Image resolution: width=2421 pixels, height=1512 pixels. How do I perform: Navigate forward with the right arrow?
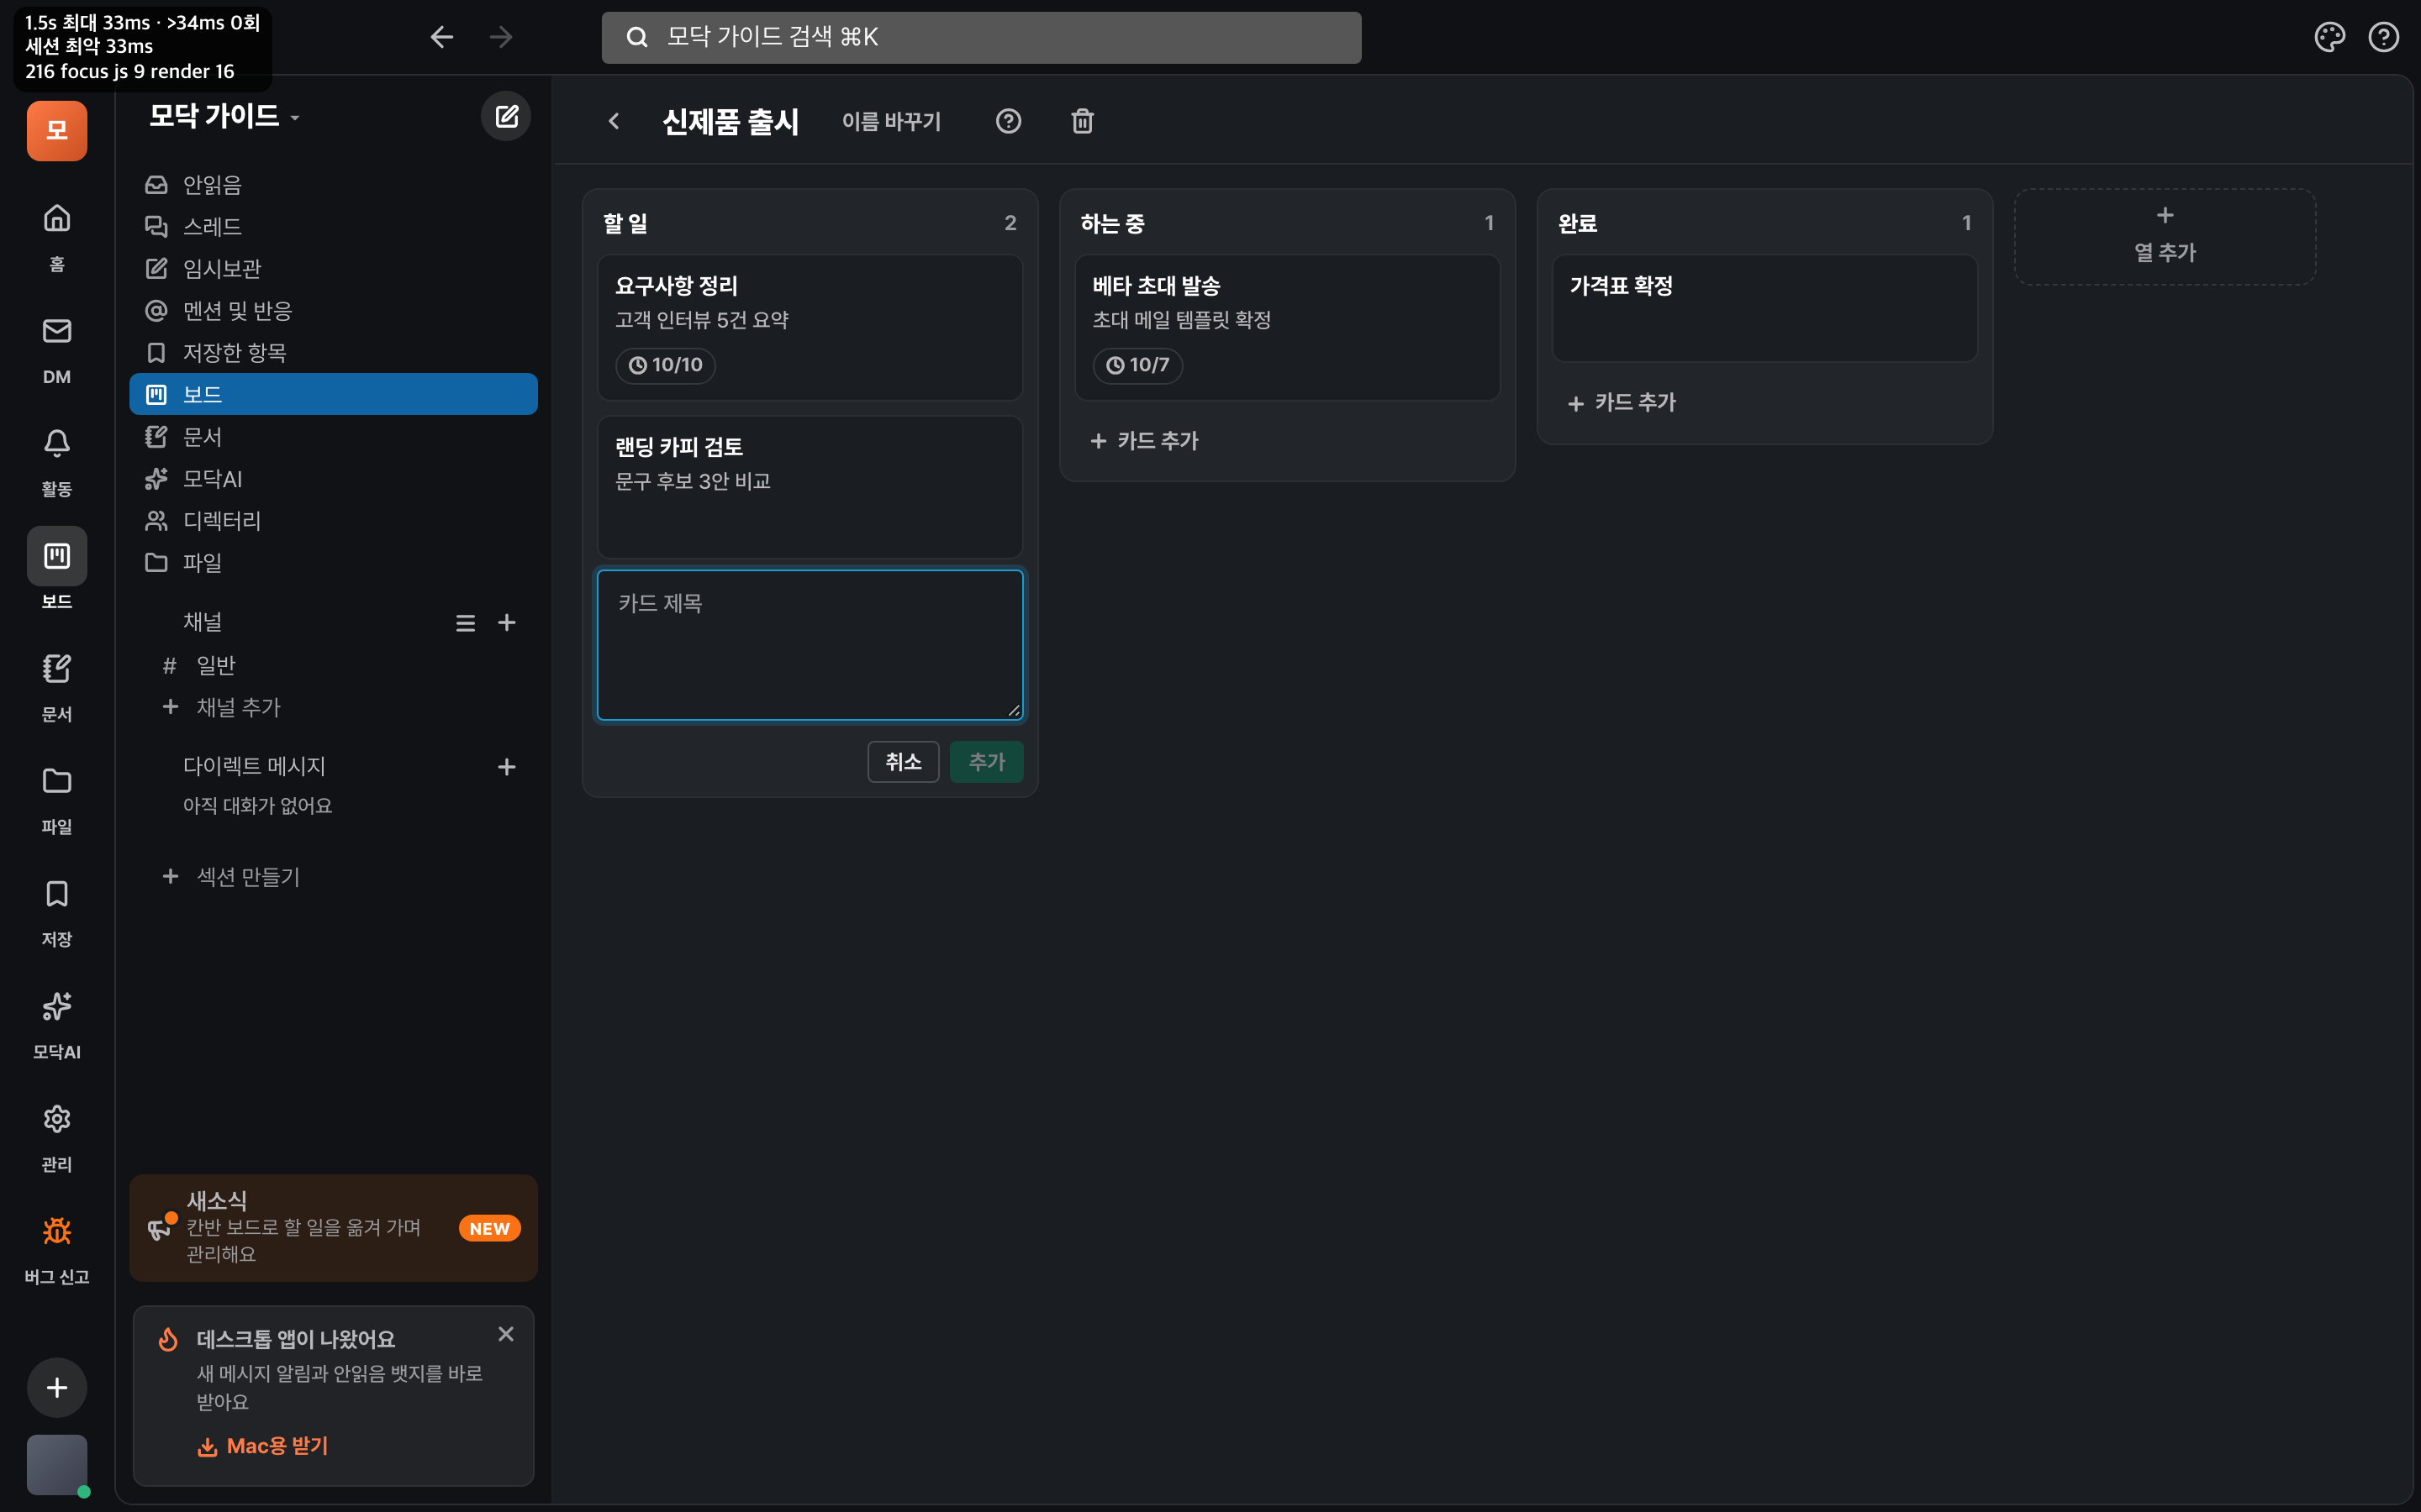[x=501, y=37]
